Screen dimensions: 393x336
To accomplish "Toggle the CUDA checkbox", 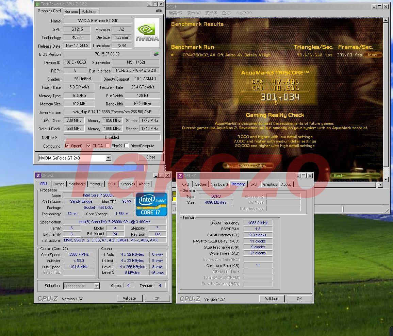I will [88, 146].
